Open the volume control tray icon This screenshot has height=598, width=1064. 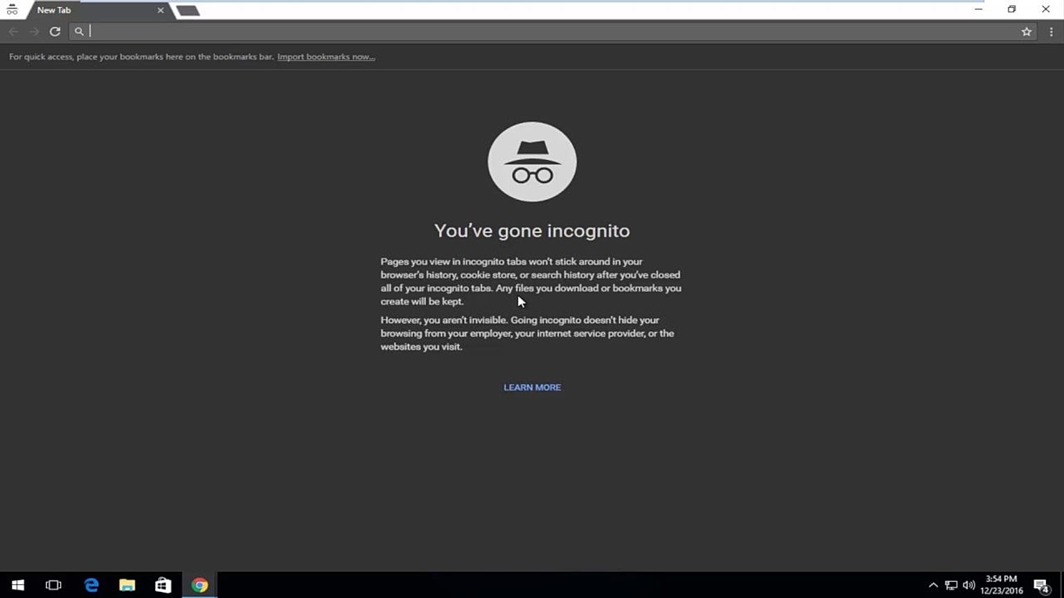click(x=968, y=586)
